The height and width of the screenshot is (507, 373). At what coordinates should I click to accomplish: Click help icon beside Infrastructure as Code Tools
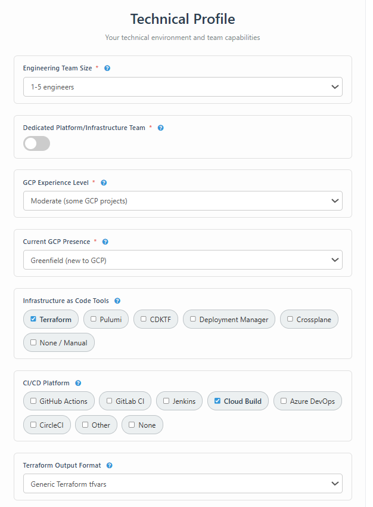click(x=117, y=301)
